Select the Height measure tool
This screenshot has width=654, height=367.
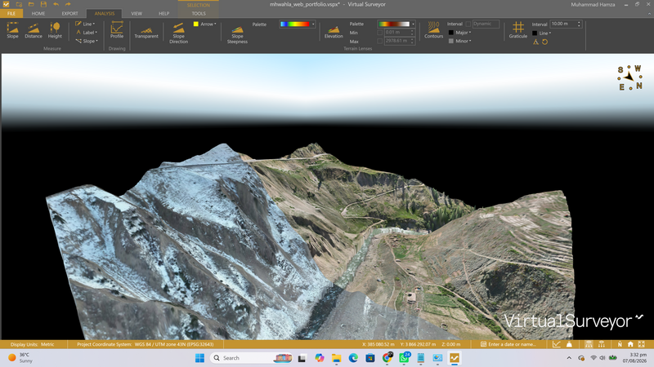pos(55,30)
